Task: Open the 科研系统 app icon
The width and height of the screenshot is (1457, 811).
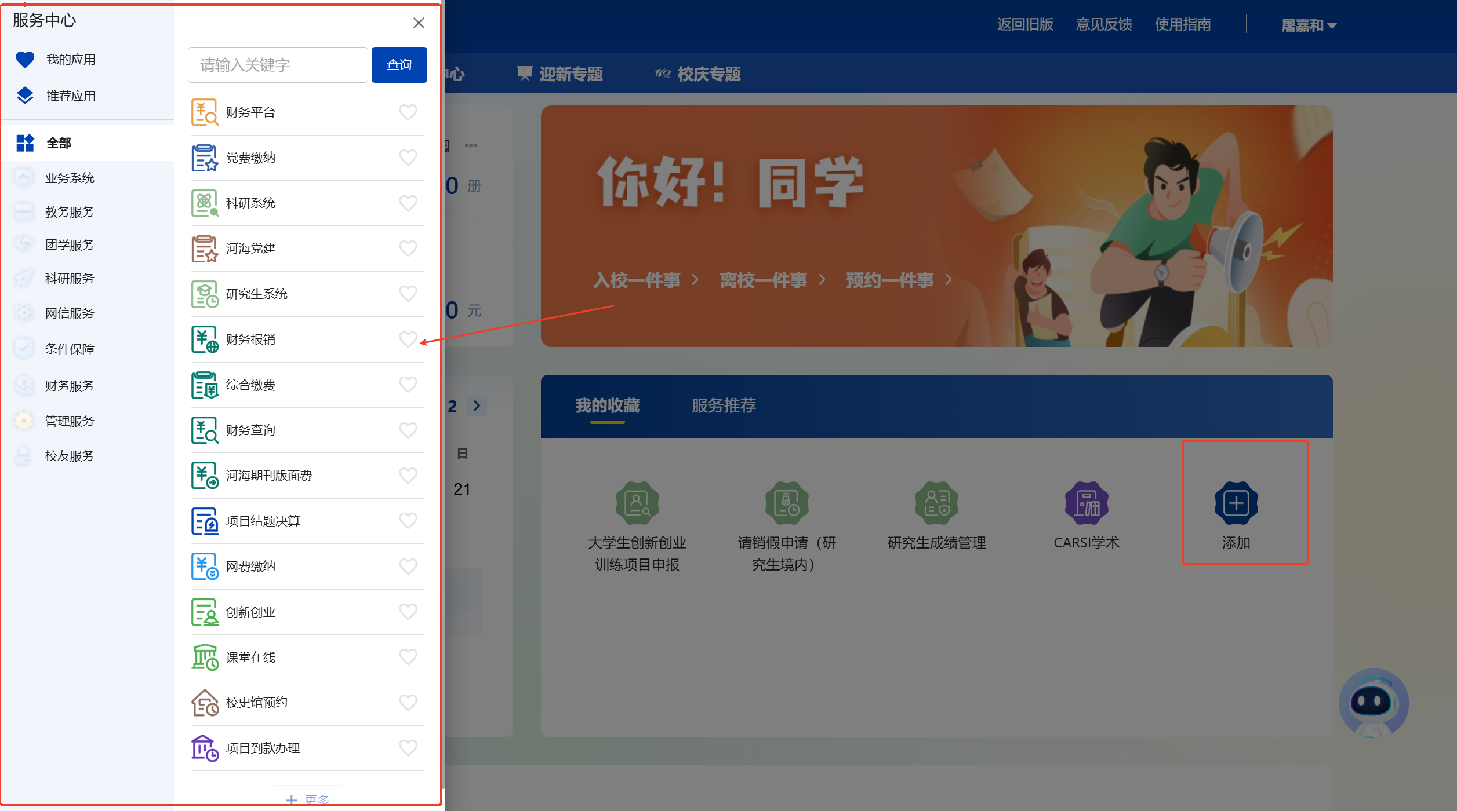Action: [x=204, y=203]
